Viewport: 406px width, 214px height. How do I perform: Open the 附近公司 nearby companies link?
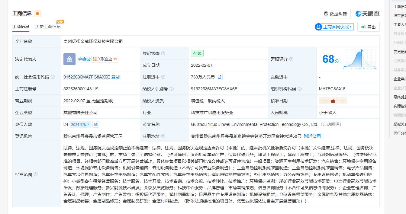coord(312,136)
